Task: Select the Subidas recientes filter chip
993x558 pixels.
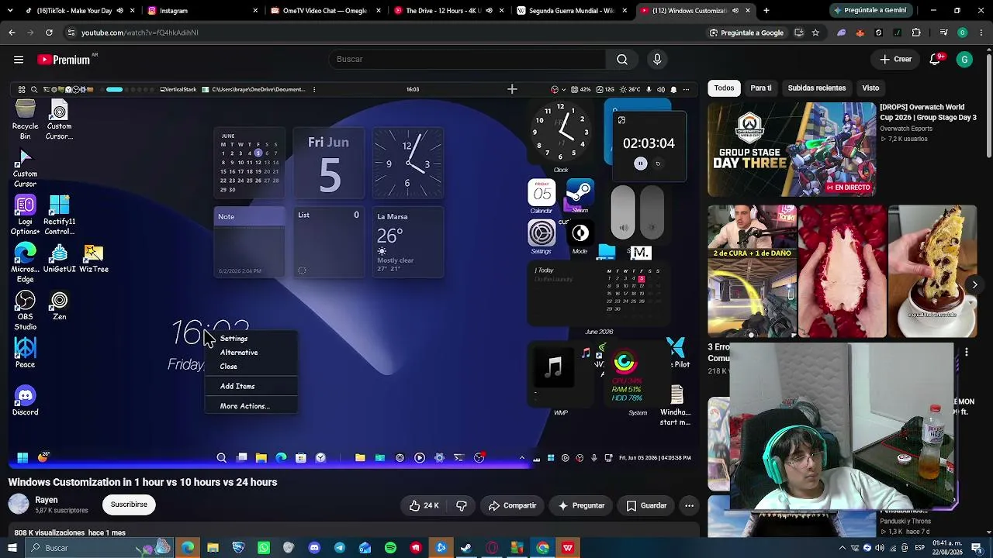Action: coord(817,88)
